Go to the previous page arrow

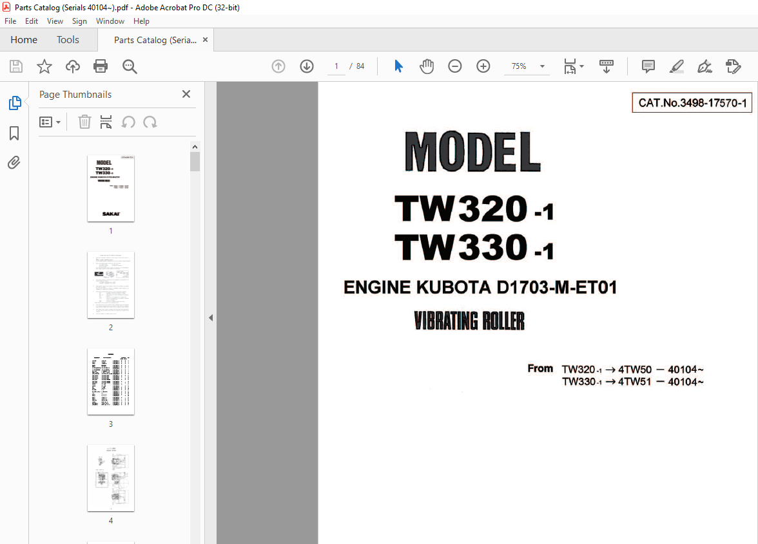pos(278,66)
